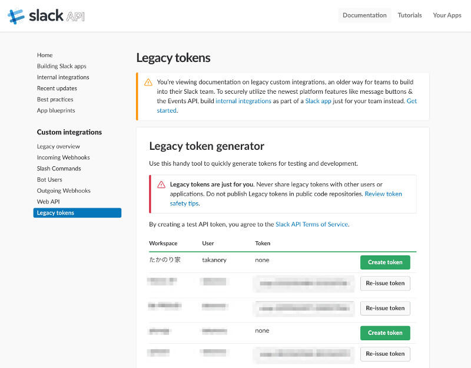Image resolution: width=471 pixels, height=368 pixels.
Task: Click Review token safety tips
Action: pyautogui.click(x=383, y=193)
